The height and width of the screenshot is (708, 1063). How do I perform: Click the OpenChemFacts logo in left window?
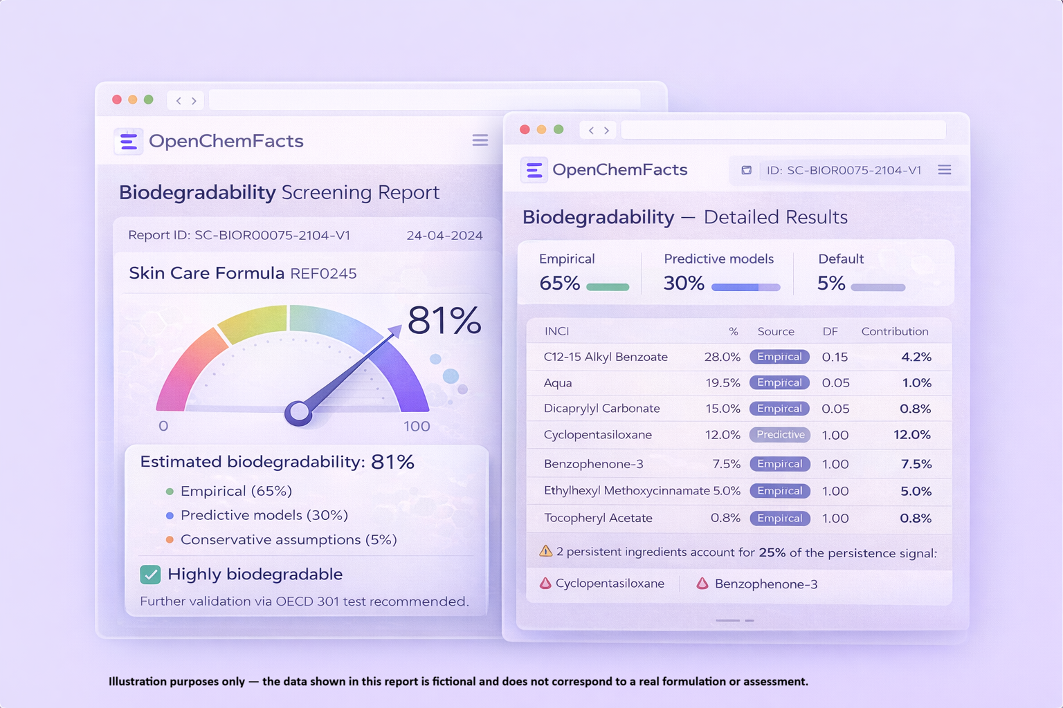point(129,142)
